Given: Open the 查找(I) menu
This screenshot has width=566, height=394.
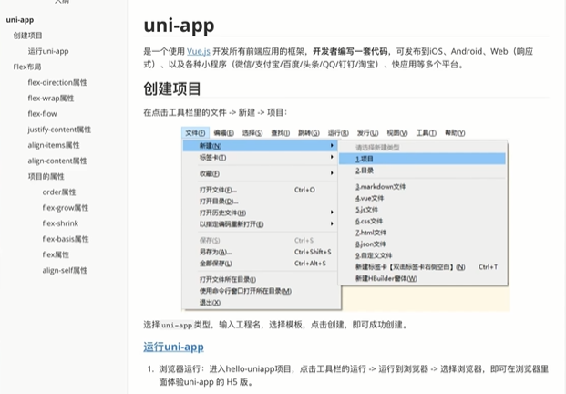Looking at the screenshot, I should (281, 133).
